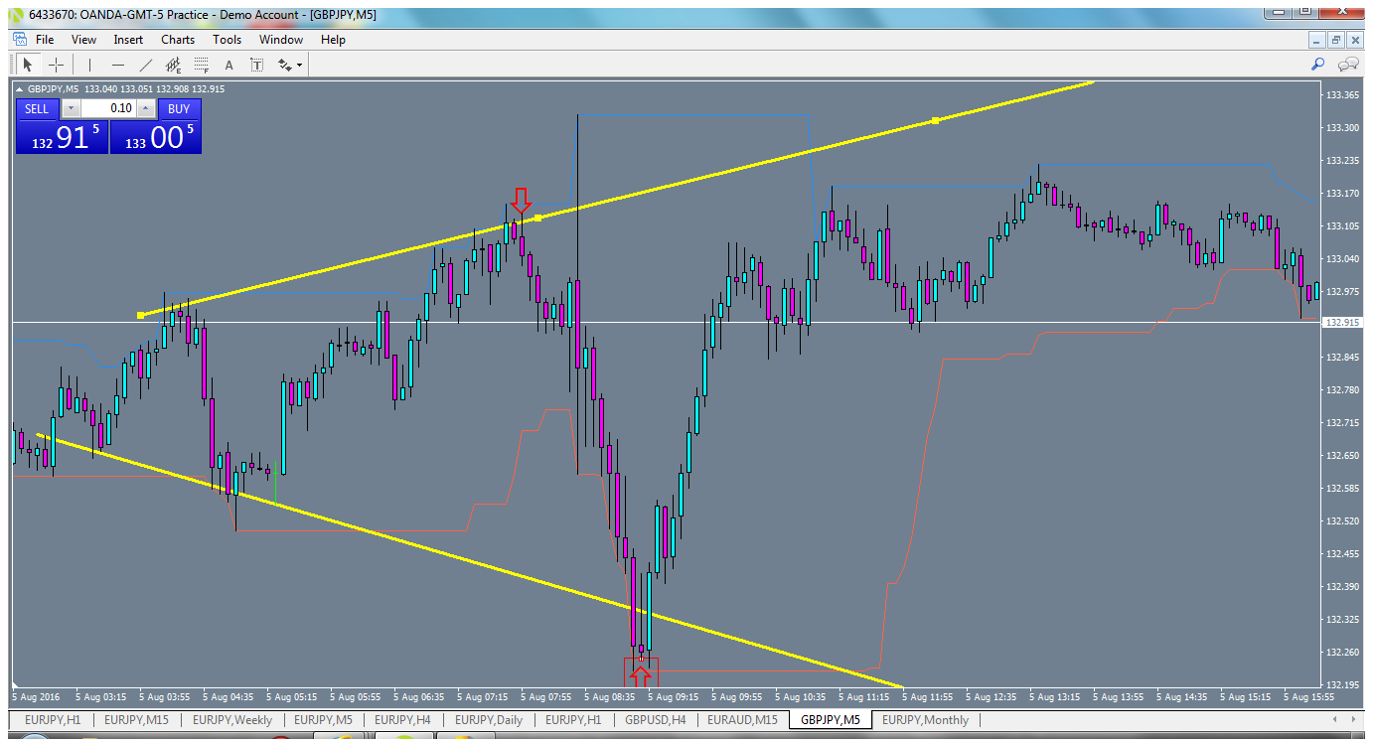The image size is (1373, 739).
Task: Select the Crosshair tool
Action: 56,64
